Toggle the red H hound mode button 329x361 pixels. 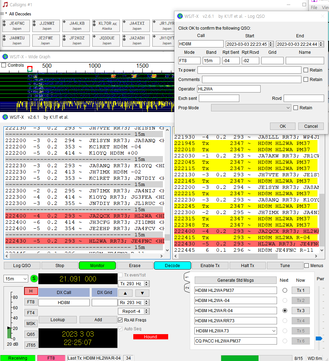coord(31,291)
